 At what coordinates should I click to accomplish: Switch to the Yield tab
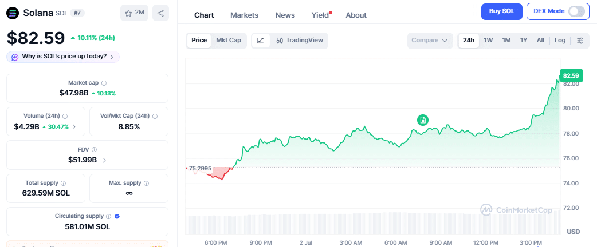click(321, 15)
